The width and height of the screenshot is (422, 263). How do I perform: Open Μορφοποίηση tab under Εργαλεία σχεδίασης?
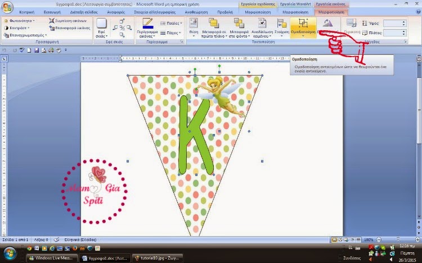coord(258,12)
